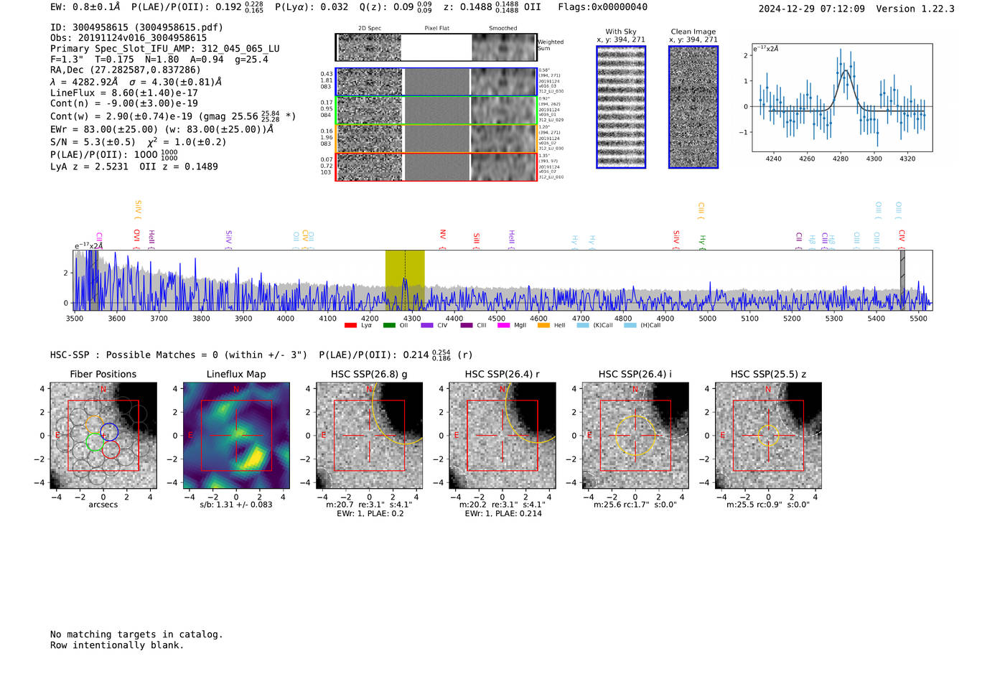The height and width of the screenshot is (684, 1005).
Task: Click the Gaussian emission line fit plot
Action: [x=842, y=98]
